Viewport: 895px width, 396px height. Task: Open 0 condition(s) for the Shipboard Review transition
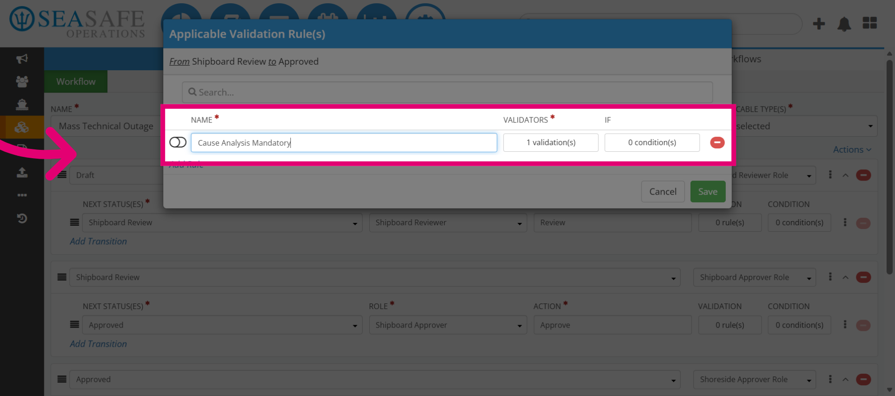(x=799, y=223)
